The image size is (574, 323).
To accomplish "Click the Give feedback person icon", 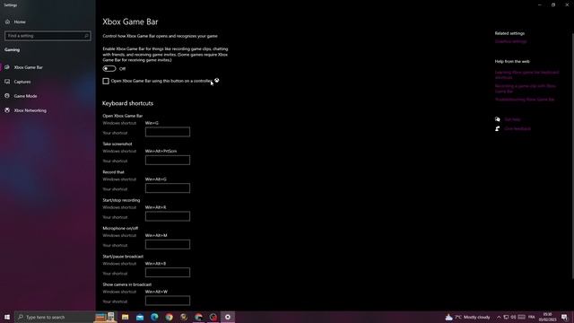I will pyautogui.click(x=498, y=128).
